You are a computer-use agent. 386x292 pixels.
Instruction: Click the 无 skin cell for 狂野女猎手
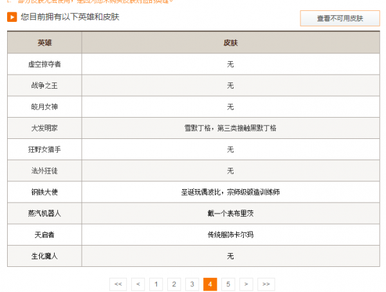coord(231,149)
